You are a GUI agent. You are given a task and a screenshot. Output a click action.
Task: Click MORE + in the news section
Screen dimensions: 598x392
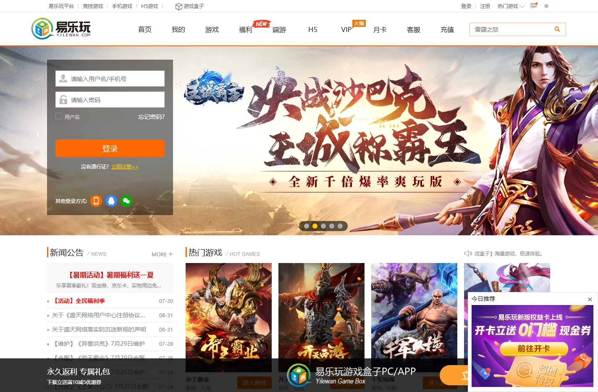coord(162,254)
